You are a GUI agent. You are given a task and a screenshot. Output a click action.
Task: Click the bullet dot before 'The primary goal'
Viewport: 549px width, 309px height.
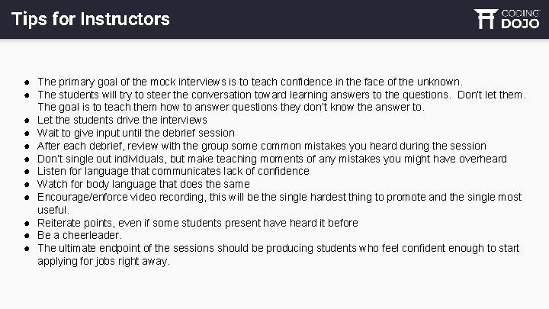tap(26, 82)
